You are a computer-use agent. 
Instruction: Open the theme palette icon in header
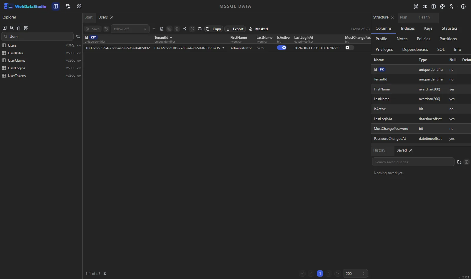click(442, 6)
